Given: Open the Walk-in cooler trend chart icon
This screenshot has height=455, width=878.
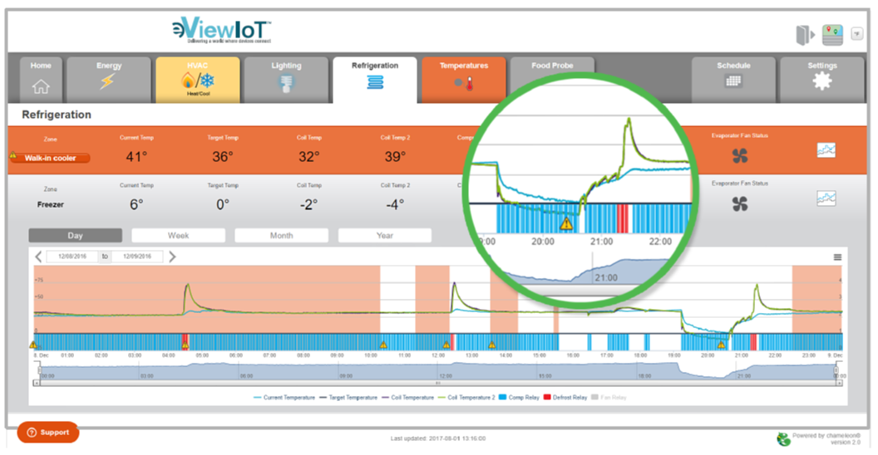Looking at the screenshot, I should point(826,150).
